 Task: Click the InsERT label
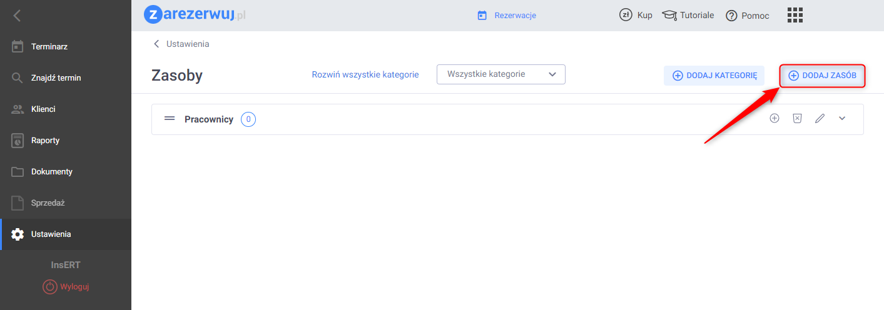click(x=66, y=265)
